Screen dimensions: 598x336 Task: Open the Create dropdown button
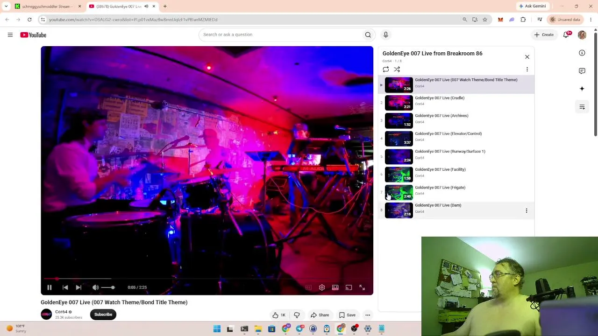click(x=544, y=35)
